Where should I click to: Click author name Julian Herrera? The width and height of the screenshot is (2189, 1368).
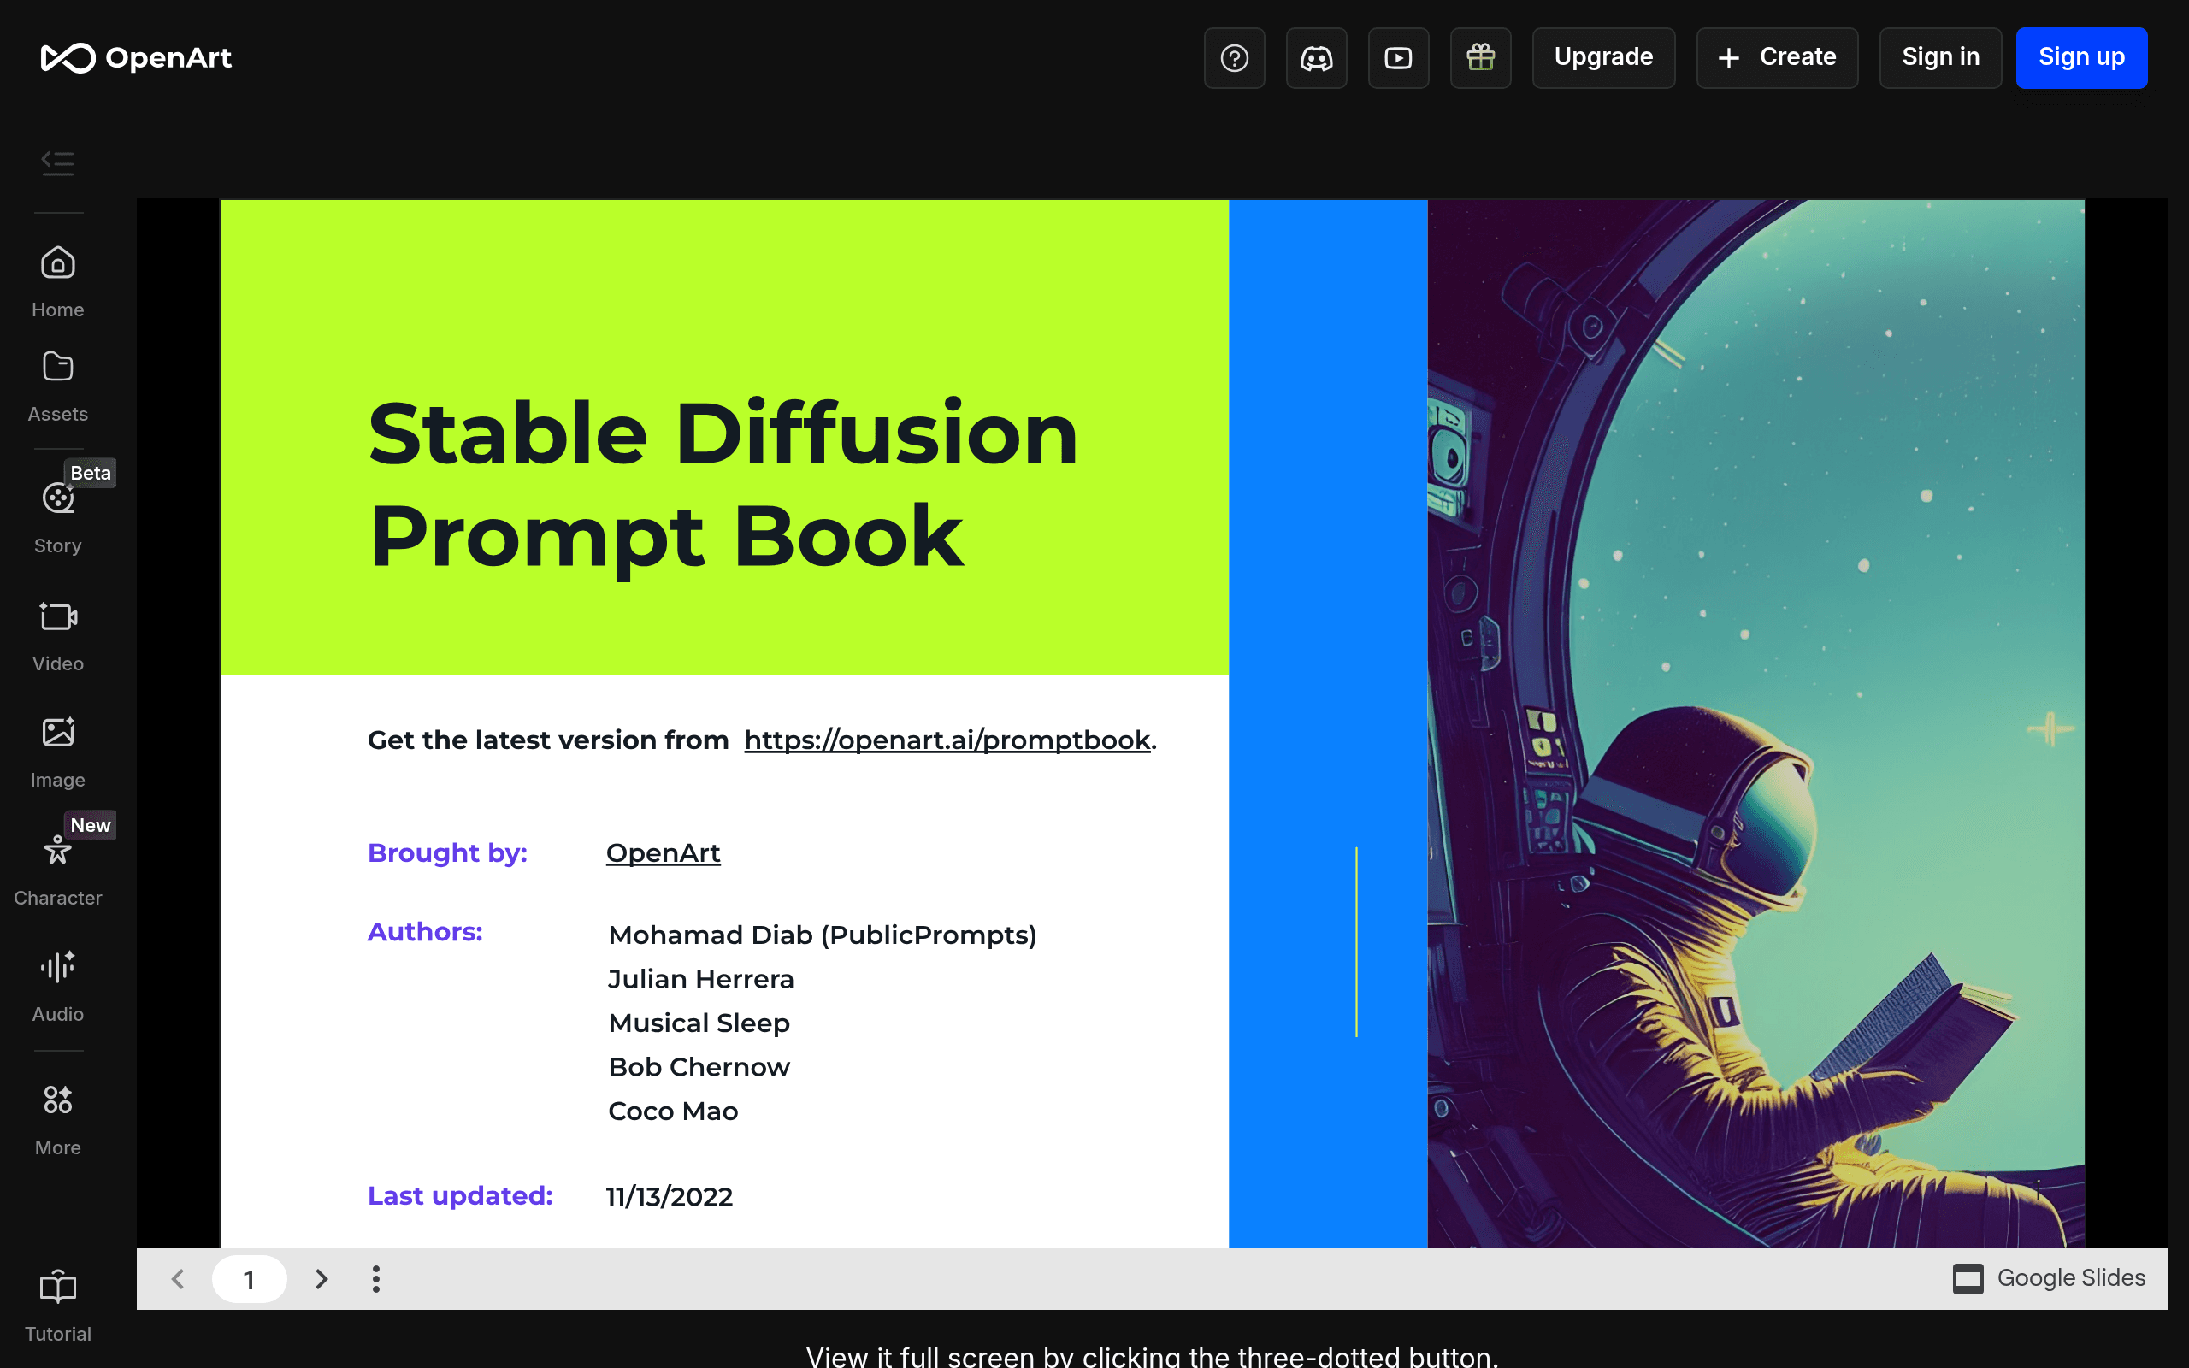click(701, 979)
